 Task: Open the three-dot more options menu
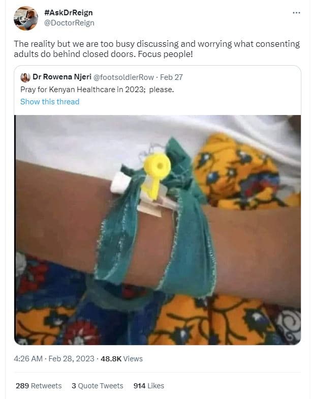pos(296,13)
